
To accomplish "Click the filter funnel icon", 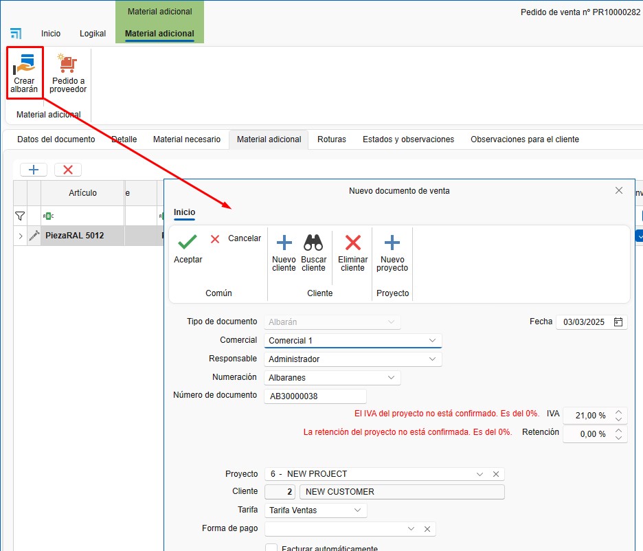I will (20, 216).
